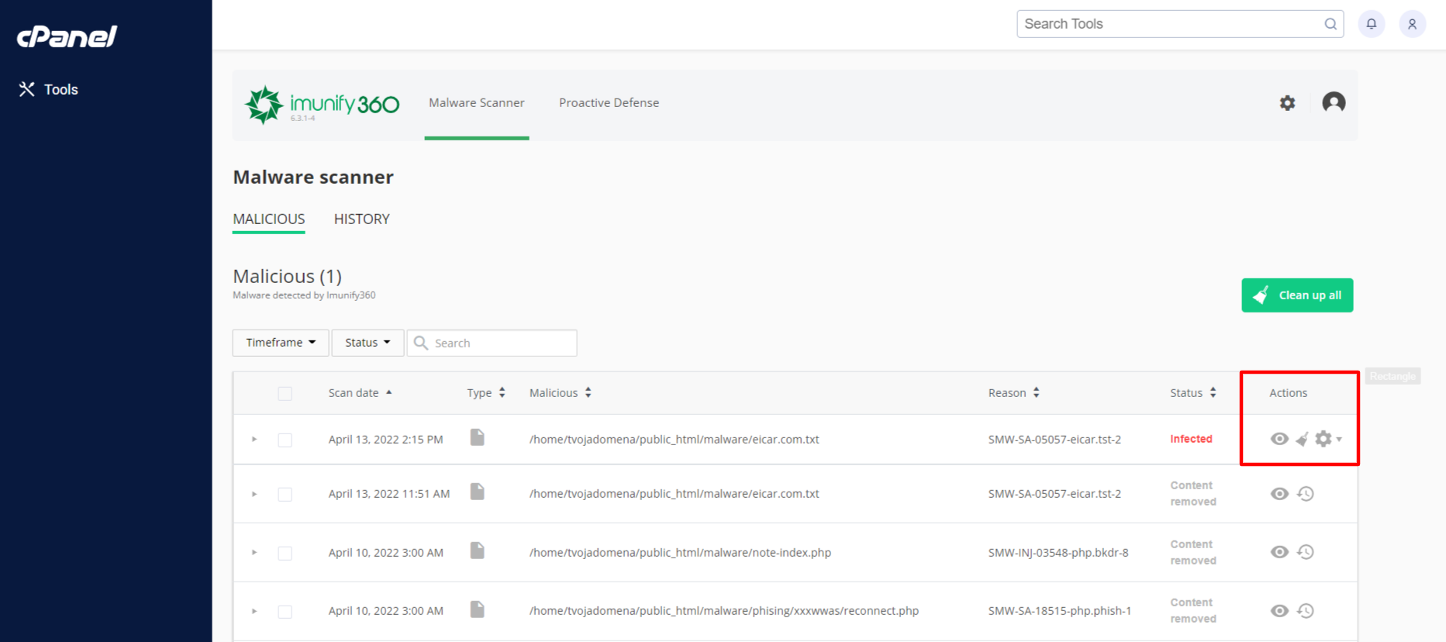Expand the April 13 11:51 AM row
This screenshot has width=1446, height=642.
pos(254,494)
